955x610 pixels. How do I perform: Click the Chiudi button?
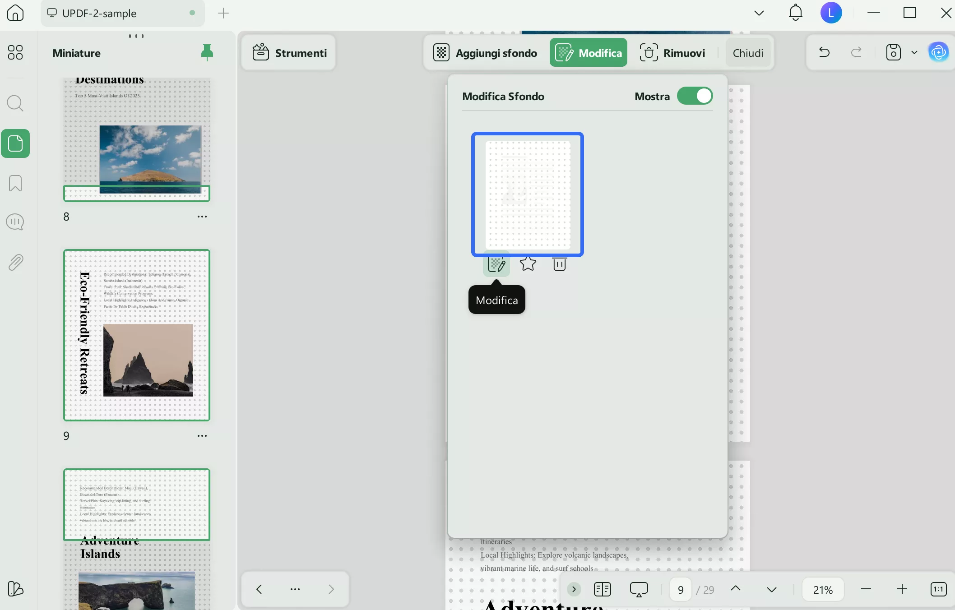(748, 53)
